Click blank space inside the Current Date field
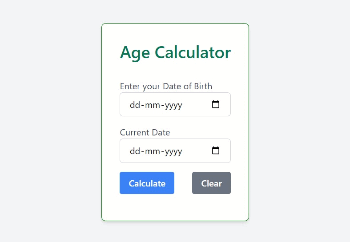350x242 pixels. point(196,151)
